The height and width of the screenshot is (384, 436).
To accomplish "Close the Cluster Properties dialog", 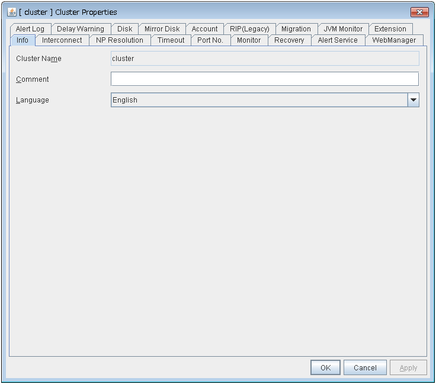I will click(x=419, y=12).
